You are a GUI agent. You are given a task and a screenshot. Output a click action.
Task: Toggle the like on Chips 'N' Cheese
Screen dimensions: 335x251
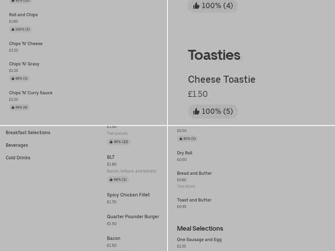pos(26,44)
